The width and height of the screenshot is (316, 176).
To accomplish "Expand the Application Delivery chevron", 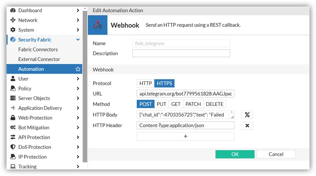I will (x=78, y=108).
